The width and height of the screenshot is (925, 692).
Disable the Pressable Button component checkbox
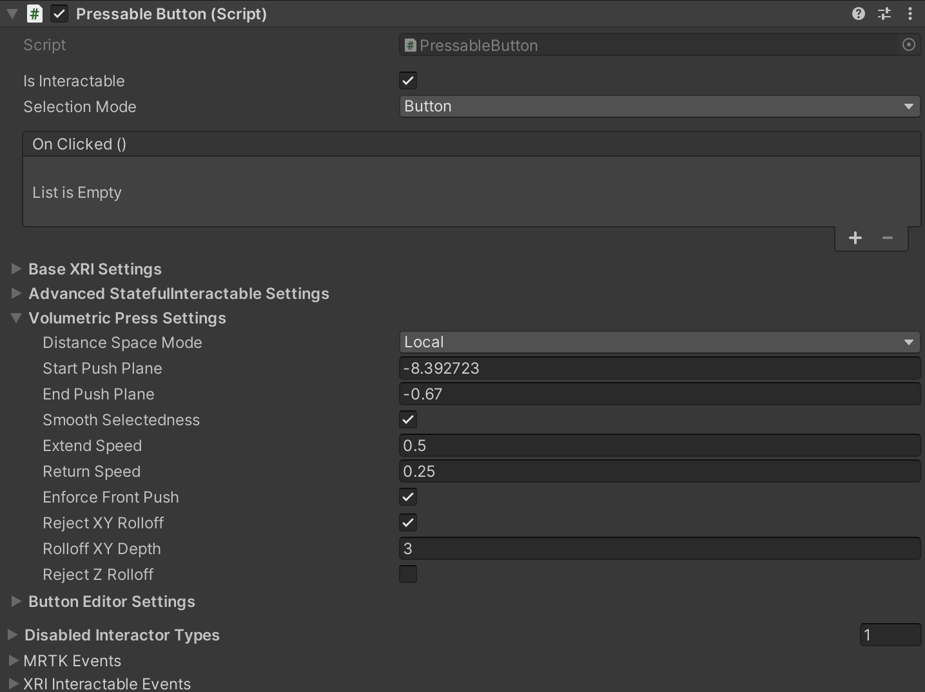[59, 14]
